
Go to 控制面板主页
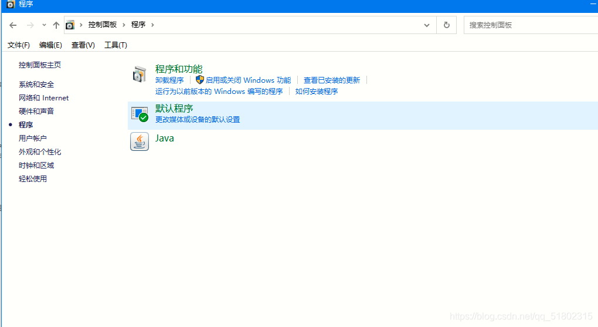click(x=40, y=65)
